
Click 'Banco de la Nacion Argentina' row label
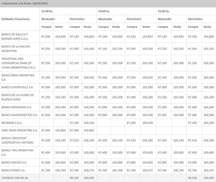(16, 49)
